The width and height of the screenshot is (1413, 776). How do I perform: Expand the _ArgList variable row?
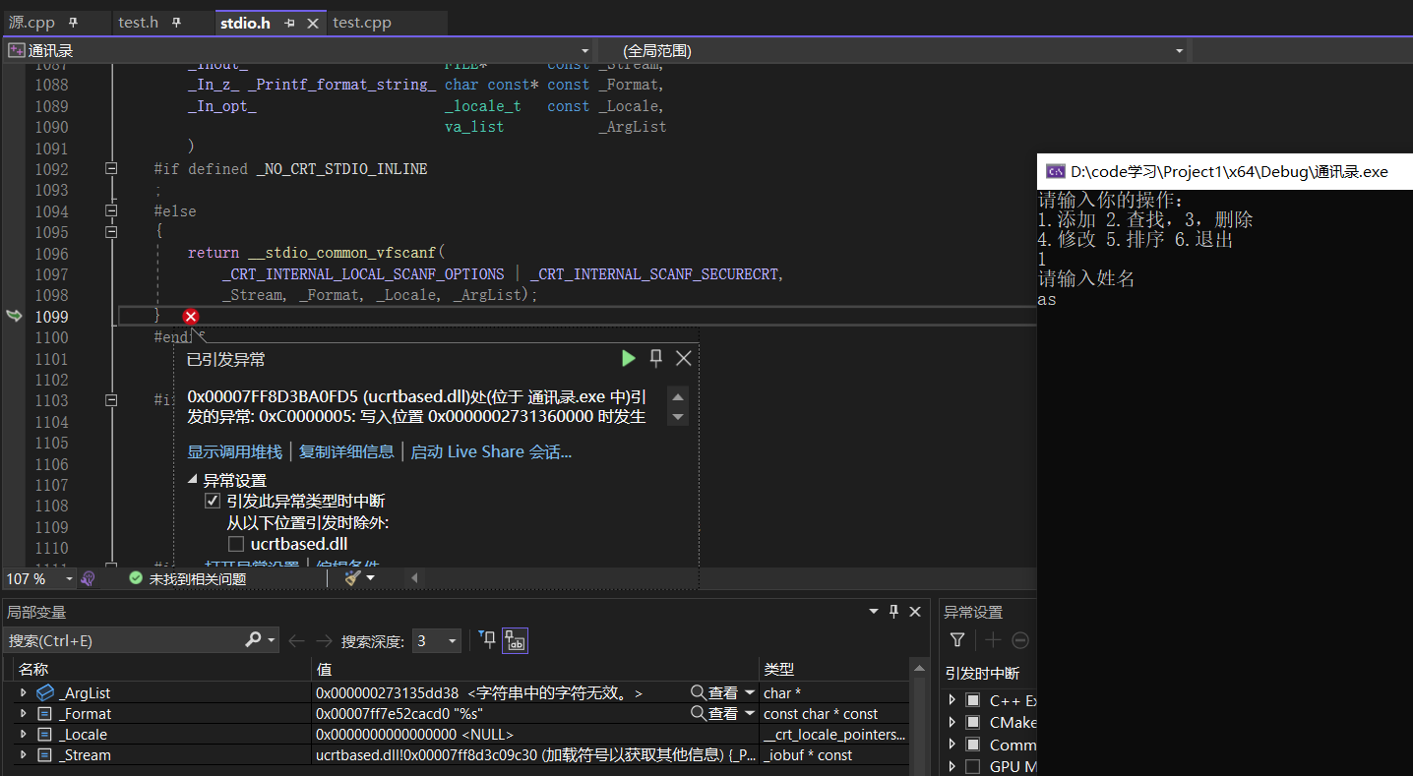pos(24,693)
